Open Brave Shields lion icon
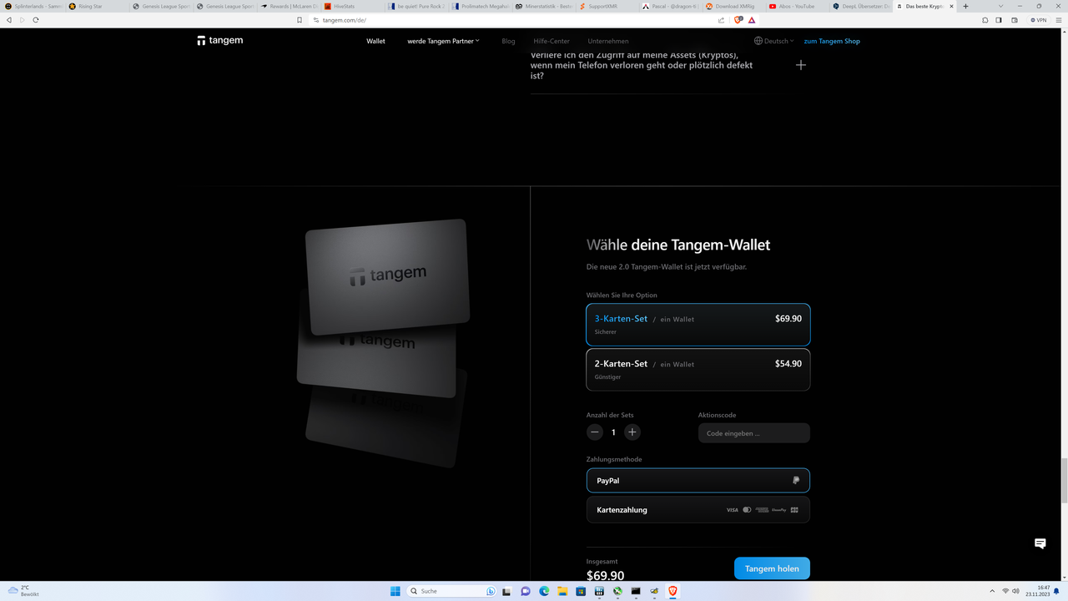The height and width of the screenshot is (601, 1068). click(x=738, y=20)
